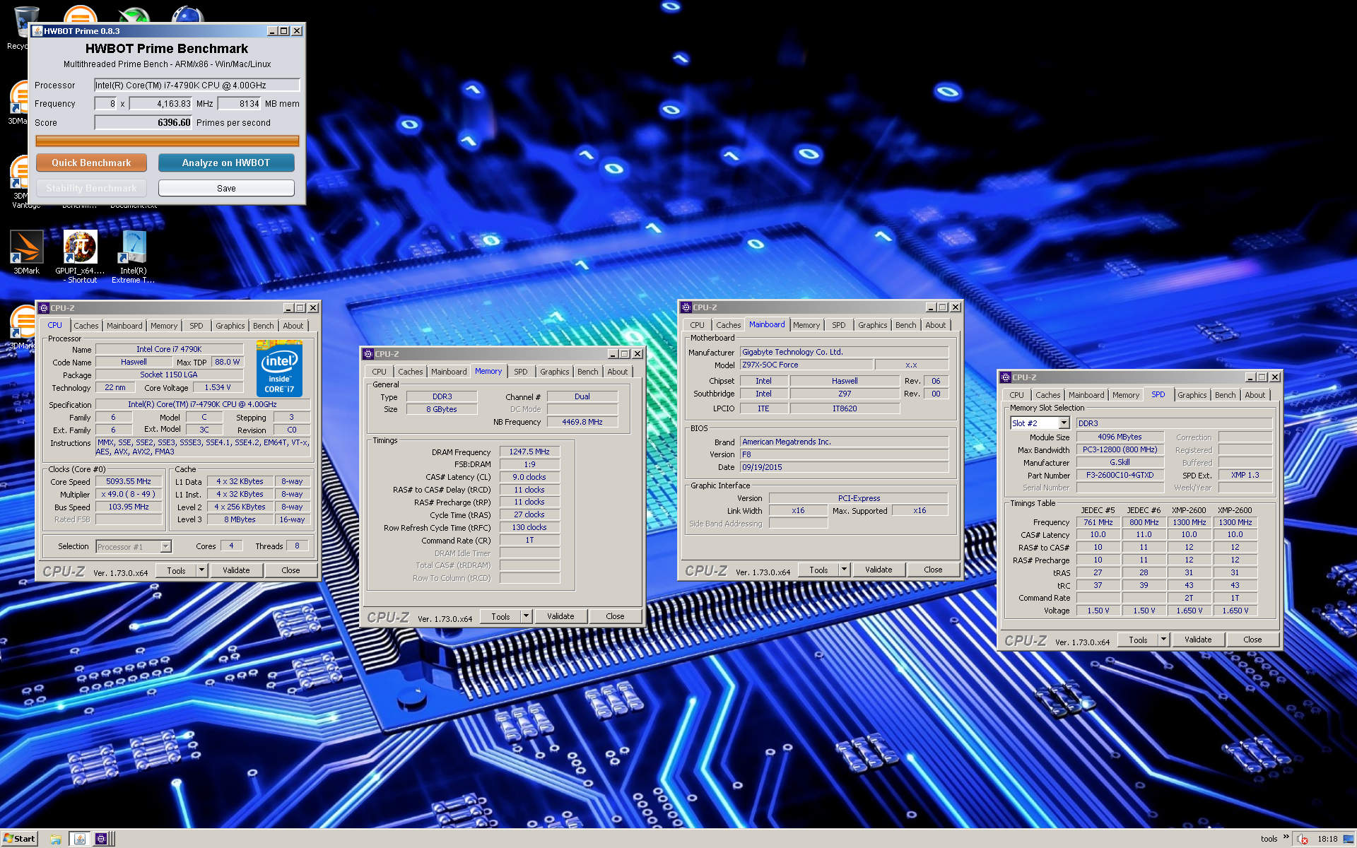
Task: Open Memory tab in CPU-Z Mainboard window
Action: 806,325
